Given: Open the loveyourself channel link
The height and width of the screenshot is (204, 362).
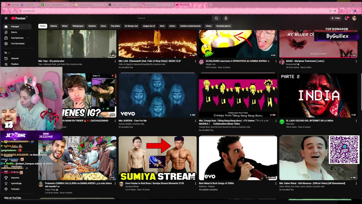Looking at the screenshot, I should pyautogui.click(x=291, y=64).
